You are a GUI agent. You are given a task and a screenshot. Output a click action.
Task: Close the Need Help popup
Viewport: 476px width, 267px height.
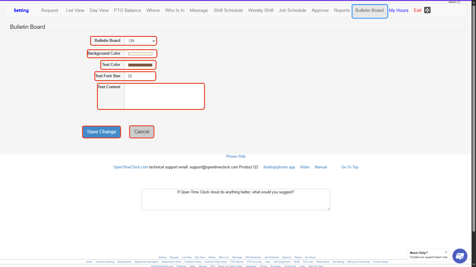pyautogui.click(x=446, y=252)
